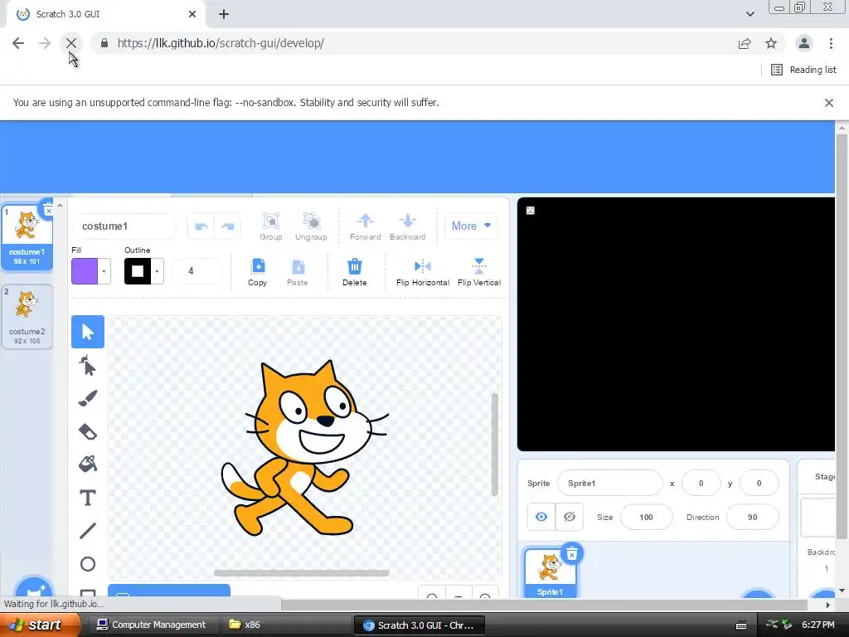Screen dimensions: 849x637
Task: Click the share page icon in address bar
Action: point(745,43)
